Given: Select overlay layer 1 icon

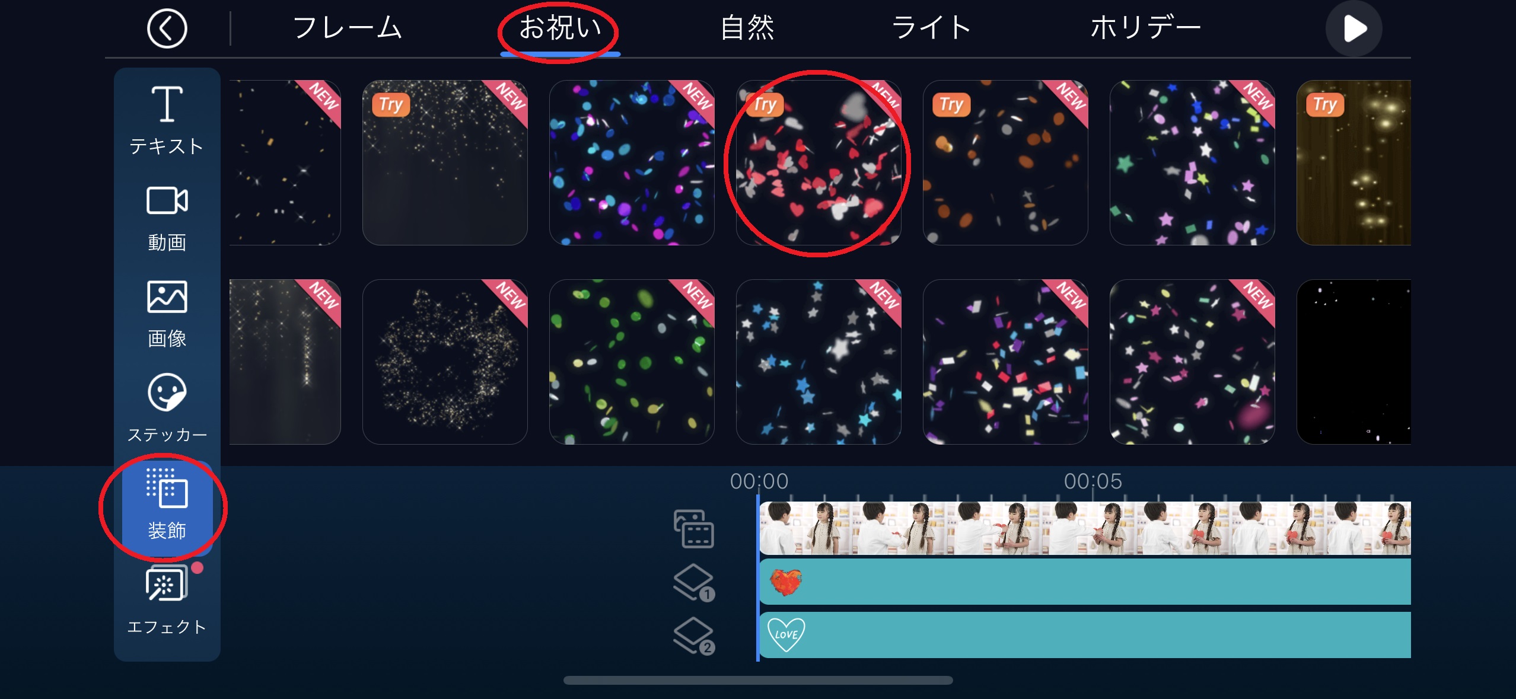Looking at the screenshot, I should (x=693, y=582).
